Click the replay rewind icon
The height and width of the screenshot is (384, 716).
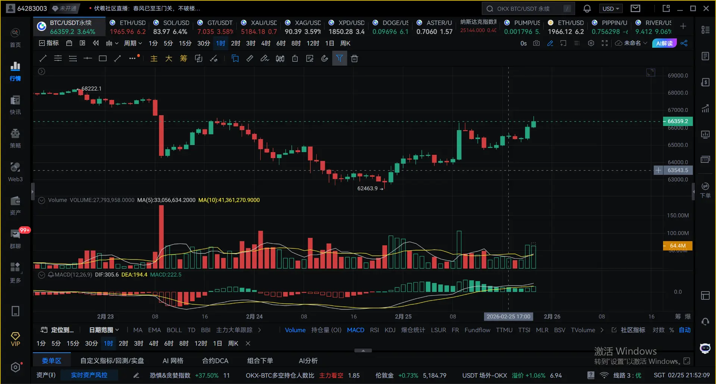(96, 43)
